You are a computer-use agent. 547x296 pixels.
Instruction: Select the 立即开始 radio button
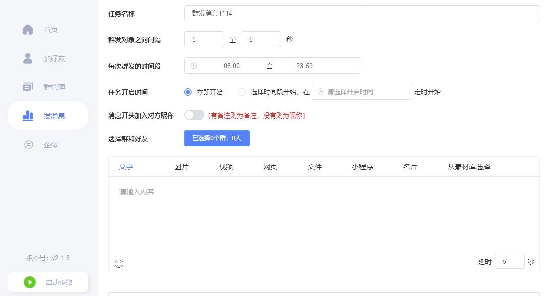coord(188,92)
